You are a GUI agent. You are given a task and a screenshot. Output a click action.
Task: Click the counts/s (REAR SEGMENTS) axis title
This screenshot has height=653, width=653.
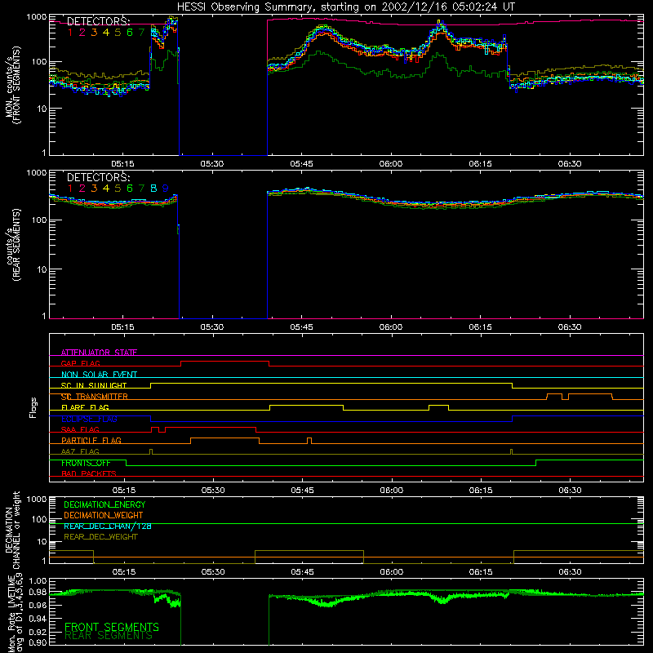tap(12, 245)
